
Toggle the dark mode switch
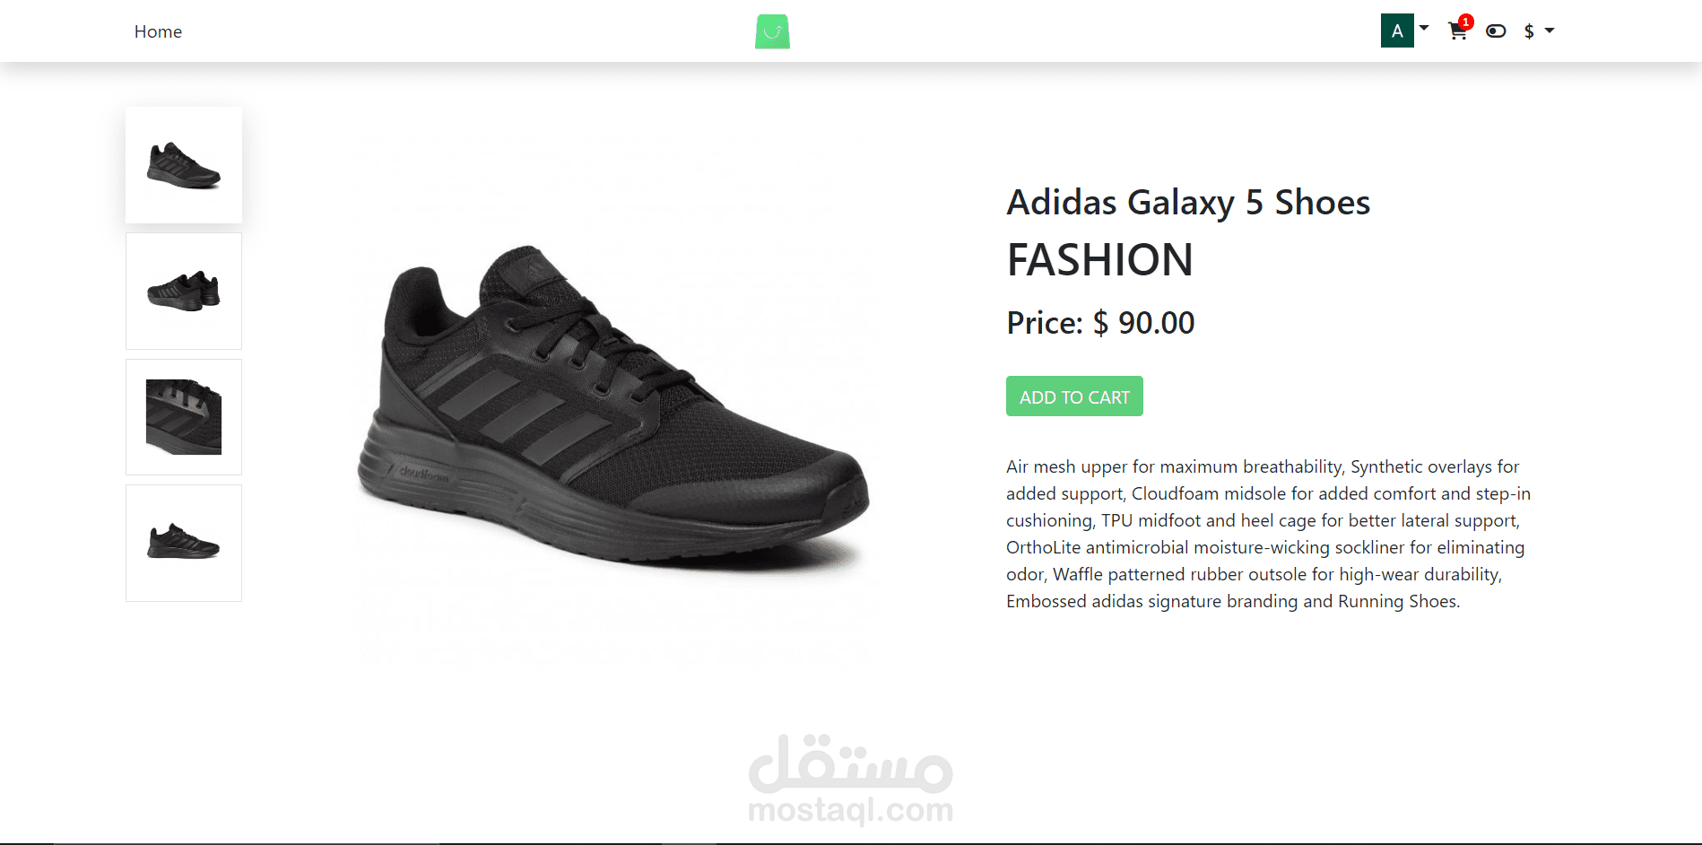1496,31
